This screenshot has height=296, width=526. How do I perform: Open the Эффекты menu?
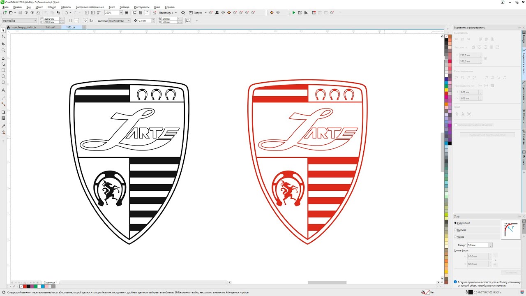pos(66,7)
